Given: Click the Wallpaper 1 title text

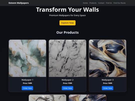Looking at the screenshot, I should pyautogui.click(x=27, y=80).
